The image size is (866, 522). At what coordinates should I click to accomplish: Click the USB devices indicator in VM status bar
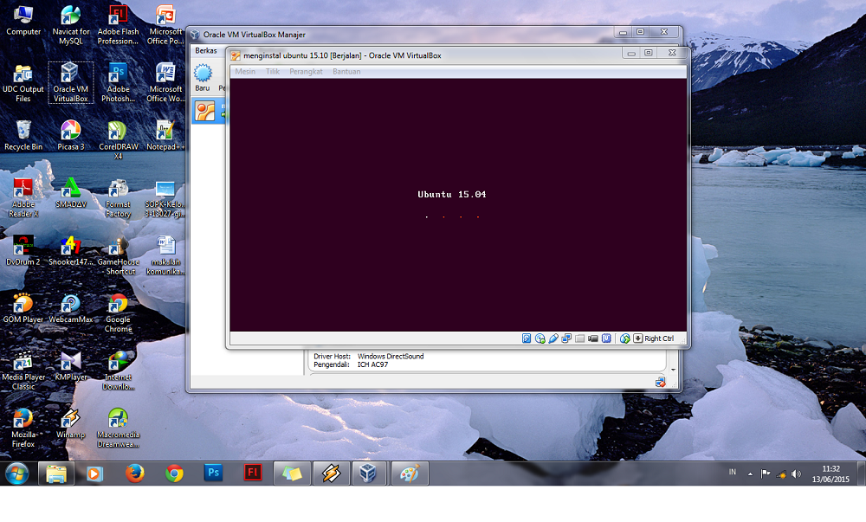553,338
